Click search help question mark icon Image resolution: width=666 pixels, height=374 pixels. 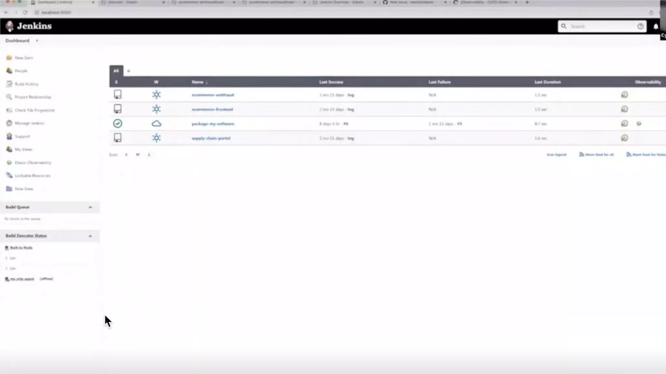(x=640, y=26)
